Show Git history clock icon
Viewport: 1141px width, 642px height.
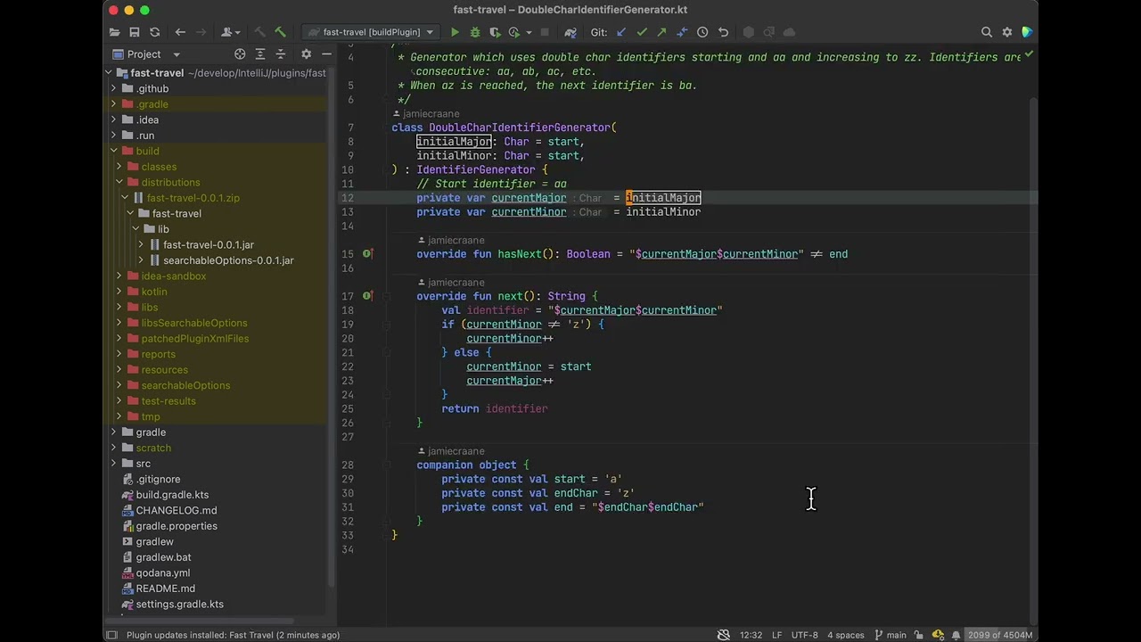(x=702, y=32)
